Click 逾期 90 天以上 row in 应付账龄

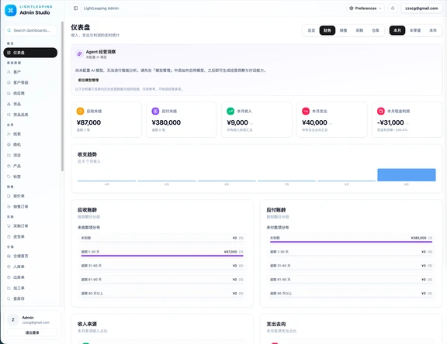click(x=351, y=294)
